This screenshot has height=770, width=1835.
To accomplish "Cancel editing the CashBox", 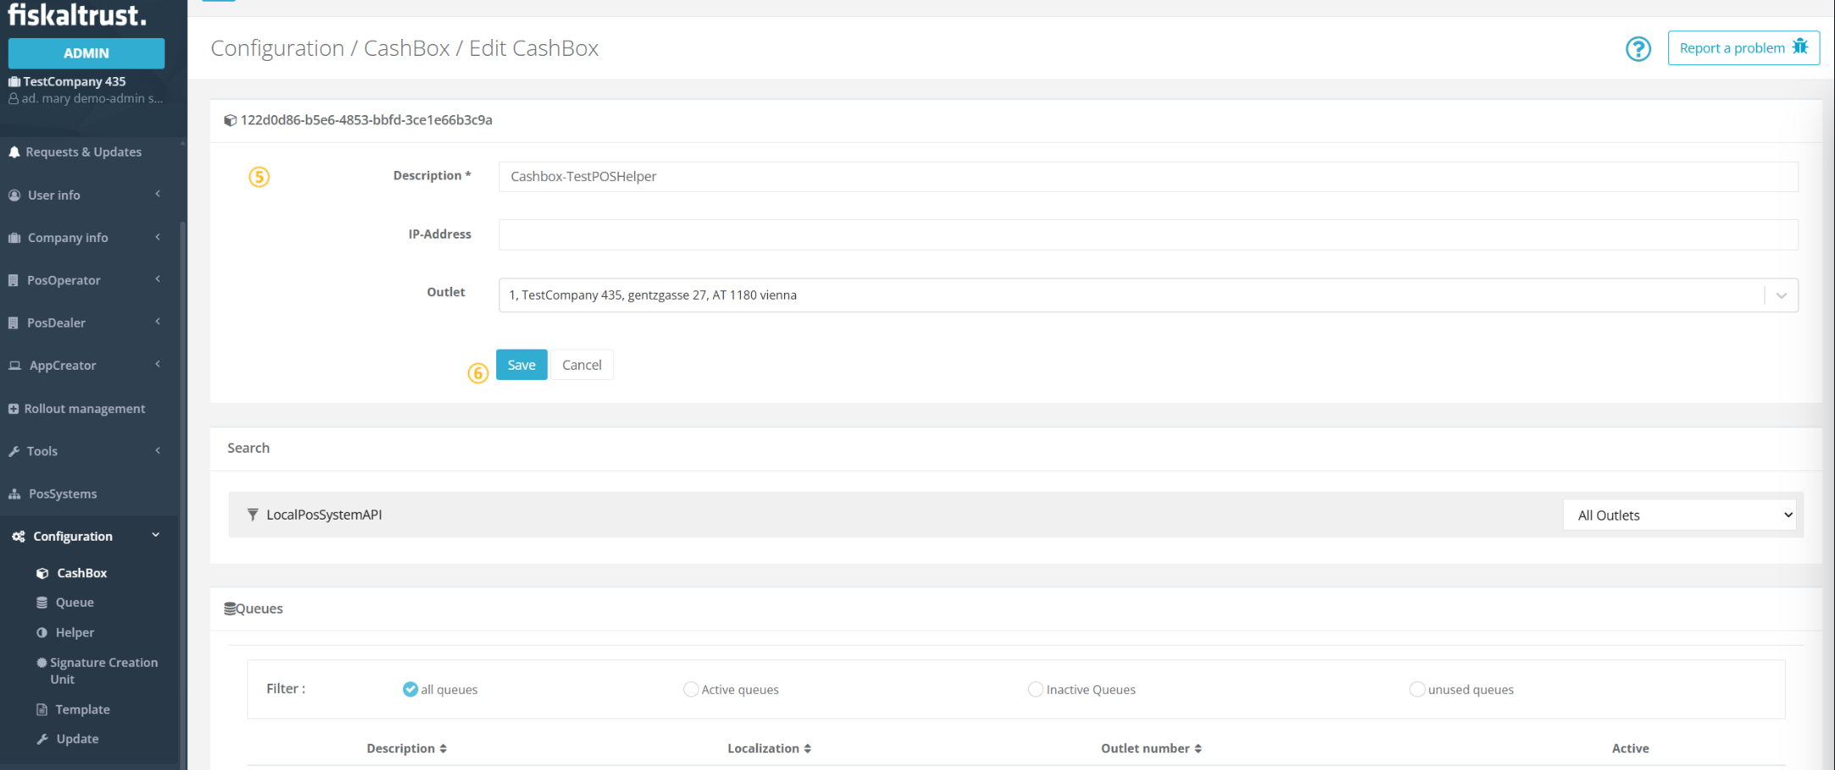I will click(x=582, y=365).
